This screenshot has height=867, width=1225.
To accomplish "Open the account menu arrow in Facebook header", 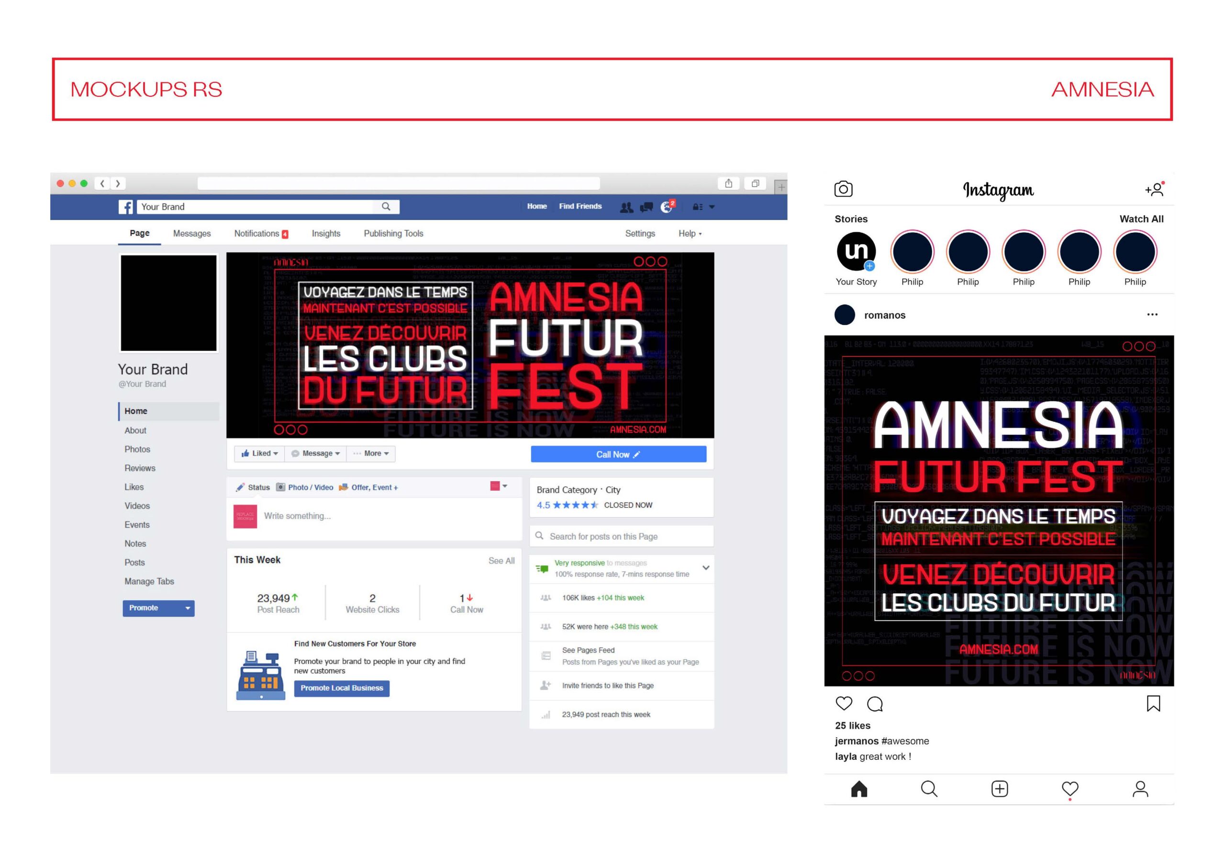I will point(711,207).
